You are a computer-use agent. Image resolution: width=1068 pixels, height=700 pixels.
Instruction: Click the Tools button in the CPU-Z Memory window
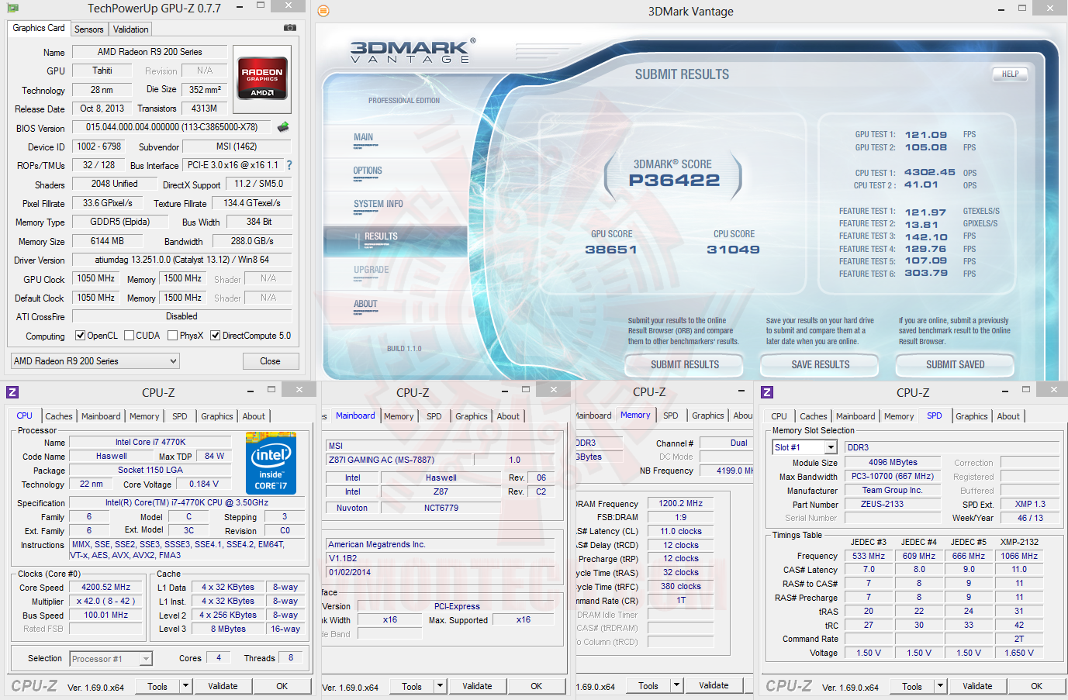click(648, 685)
